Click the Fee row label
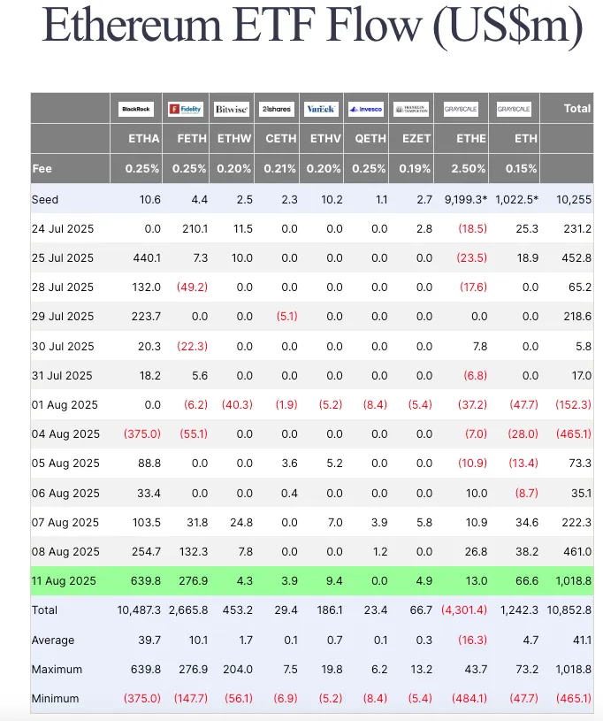603x721 pixels. (x=42, y=168)
